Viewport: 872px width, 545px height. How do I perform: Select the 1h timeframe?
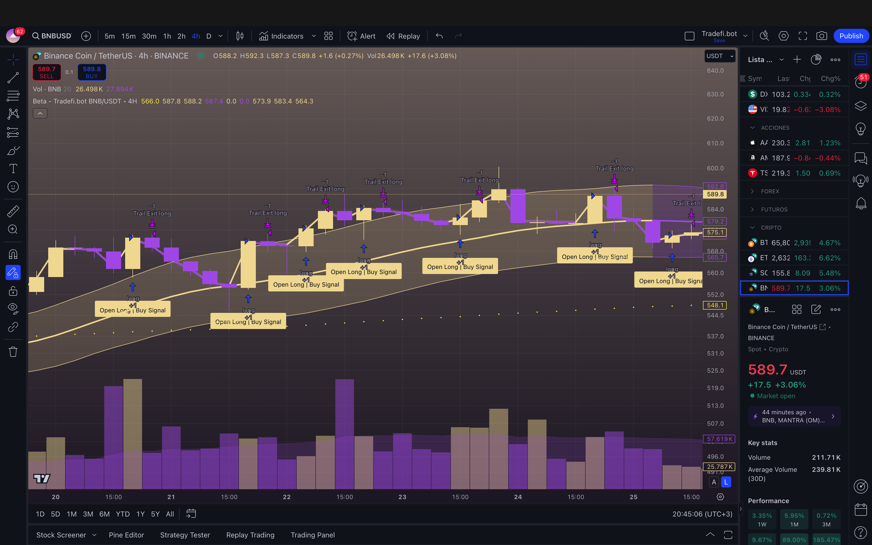click(x=167, y=36)
